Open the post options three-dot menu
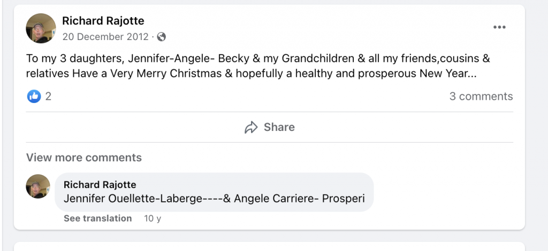548x251 pixels. coord(499,27)
